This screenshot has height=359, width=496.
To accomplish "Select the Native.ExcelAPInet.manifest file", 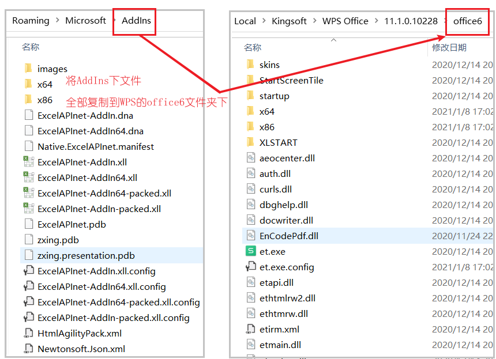I will 96,146.
